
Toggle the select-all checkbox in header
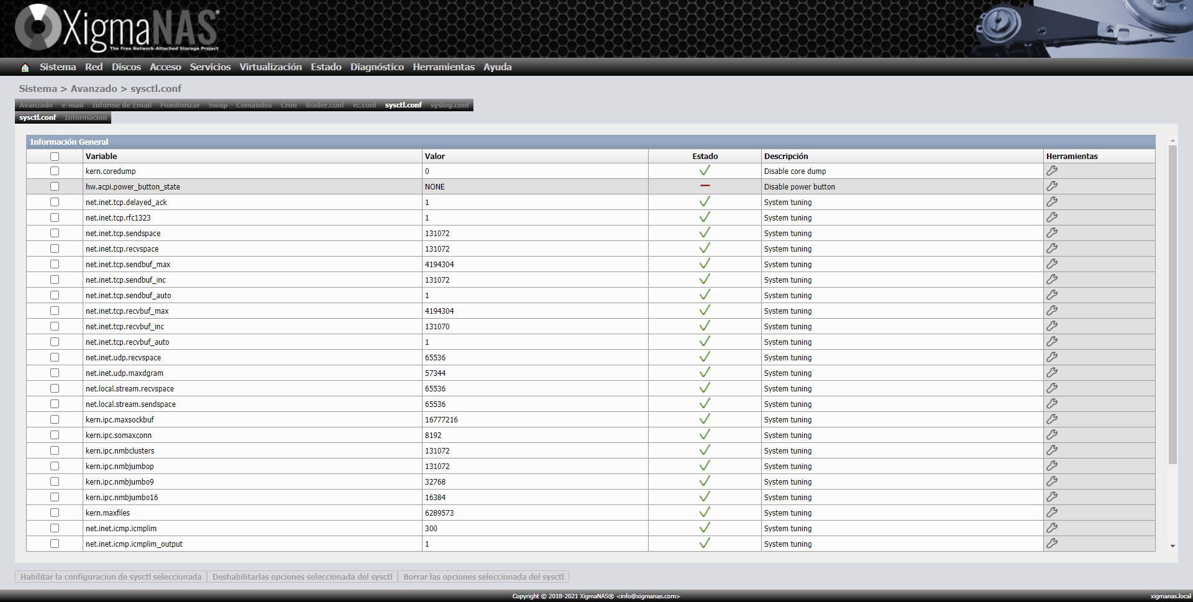[x=55, y=157]
